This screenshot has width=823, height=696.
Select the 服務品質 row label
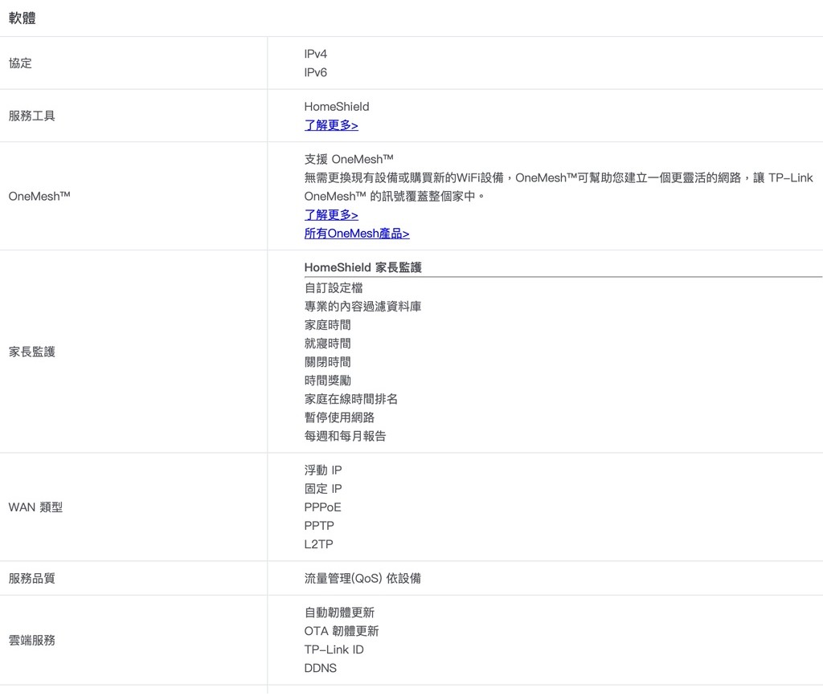pyautogui.click(x=31, y=578)
